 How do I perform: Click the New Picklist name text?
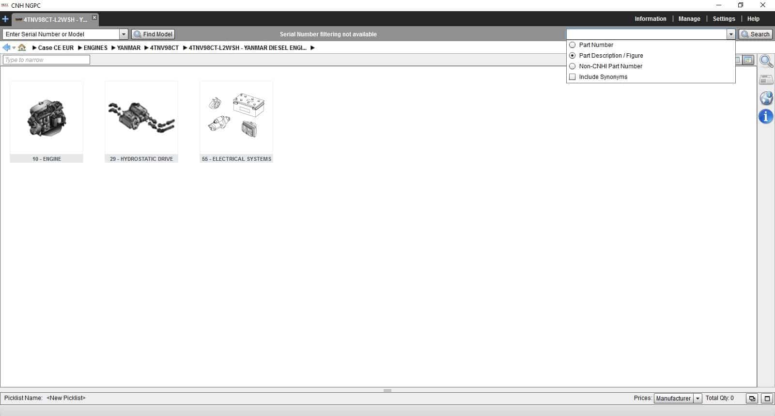(66, 398)
